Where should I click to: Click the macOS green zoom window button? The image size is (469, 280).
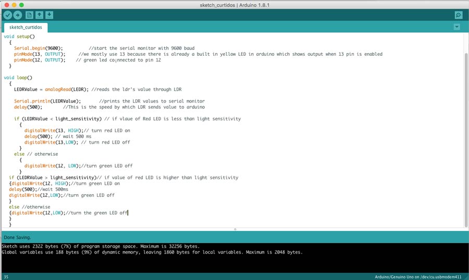[21, 5]
